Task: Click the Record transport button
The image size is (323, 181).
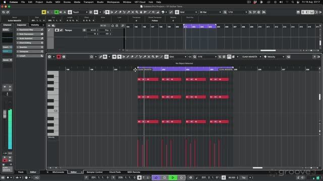Action: coord(181,177)
